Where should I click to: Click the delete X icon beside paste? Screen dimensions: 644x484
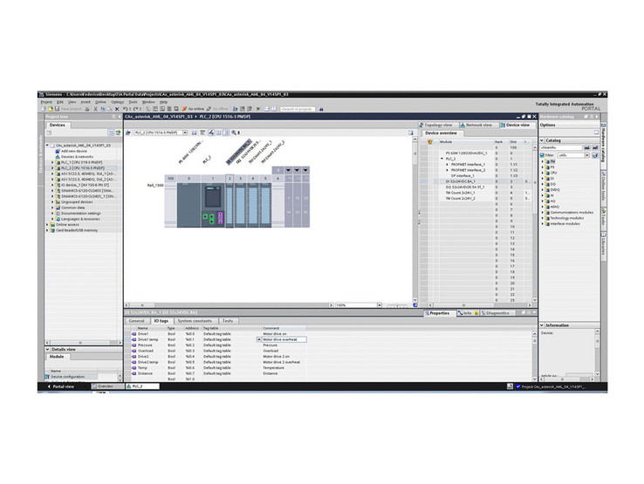(x=117, y=109)
